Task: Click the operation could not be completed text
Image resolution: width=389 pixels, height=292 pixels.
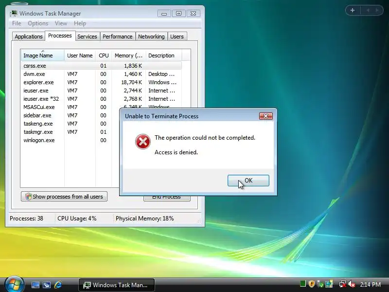Action: point(205,138)
